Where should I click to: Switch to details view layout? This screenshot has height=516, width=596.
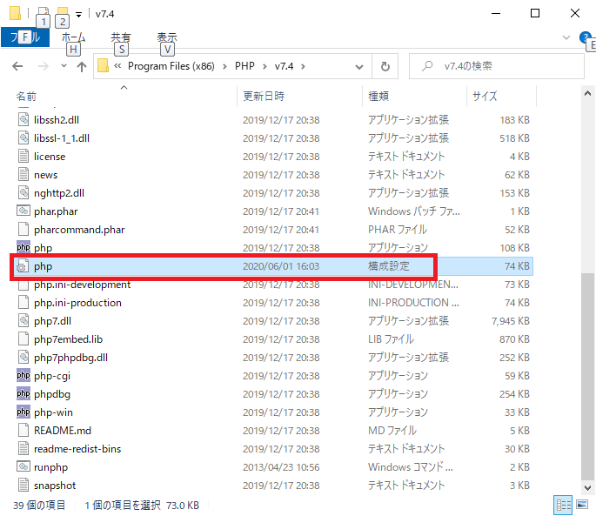tap(563, 505)
